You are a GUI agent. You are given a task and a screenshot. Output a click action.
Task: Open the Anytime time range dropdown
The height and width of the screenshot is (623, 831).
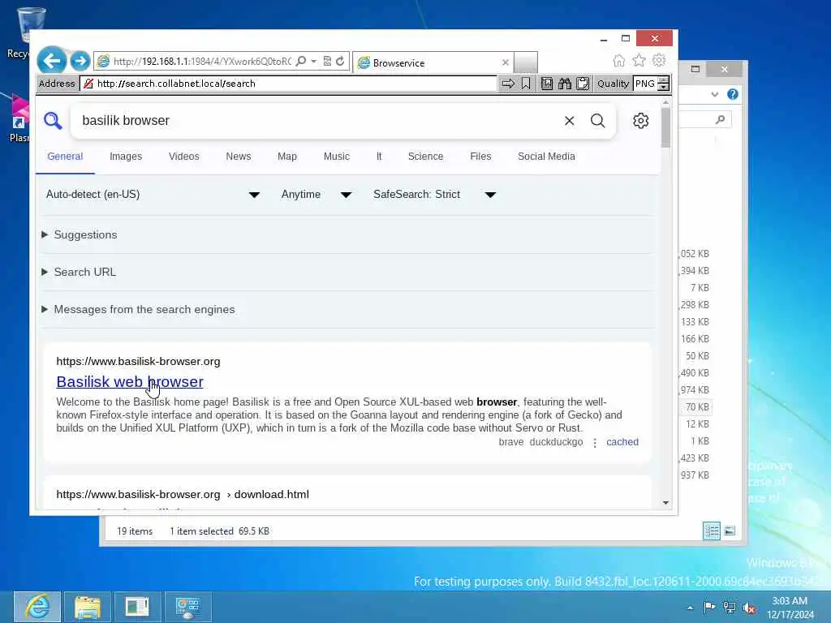316,195
